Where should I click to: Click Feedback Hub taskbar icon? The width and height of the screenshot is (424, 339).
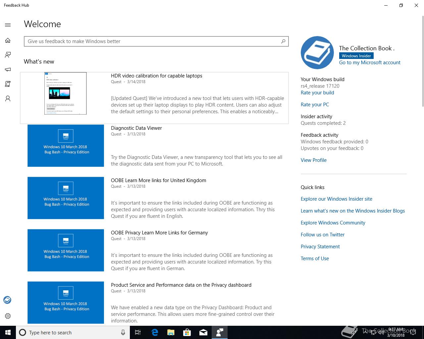219,332
